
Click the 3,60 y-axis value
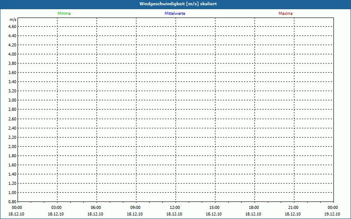click(12, 73)
